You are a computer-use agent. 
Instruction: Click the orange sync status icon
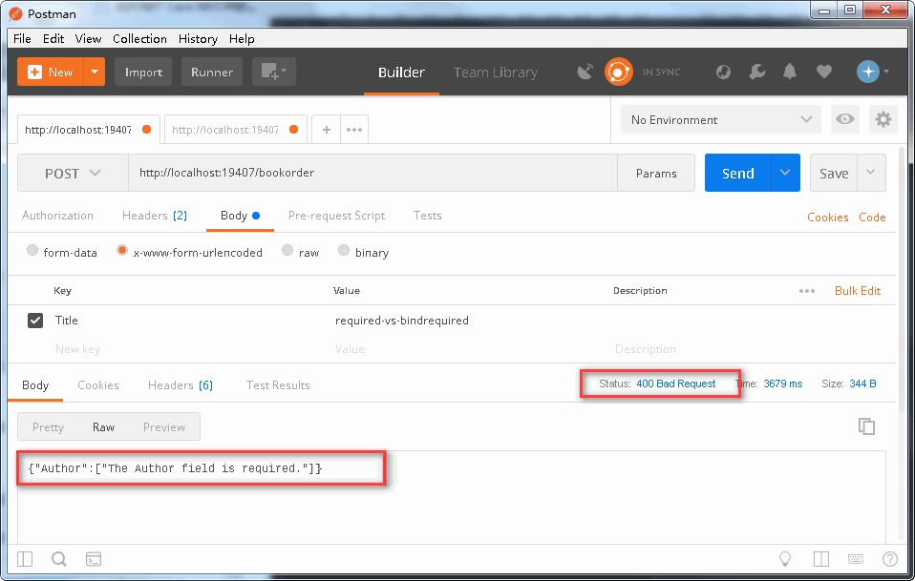pyautogui.click(x=619, y=72)
